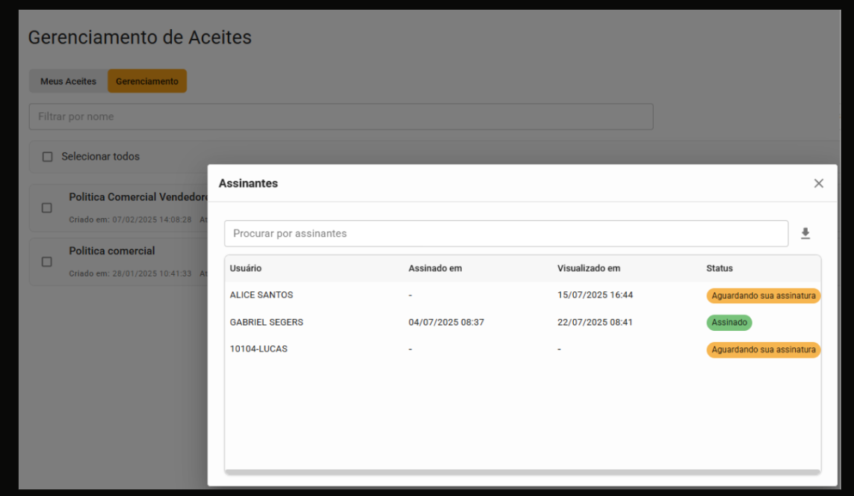
Task: Tick the Politica Comercial Vendedores checkbox
Action: coord(46,208)
